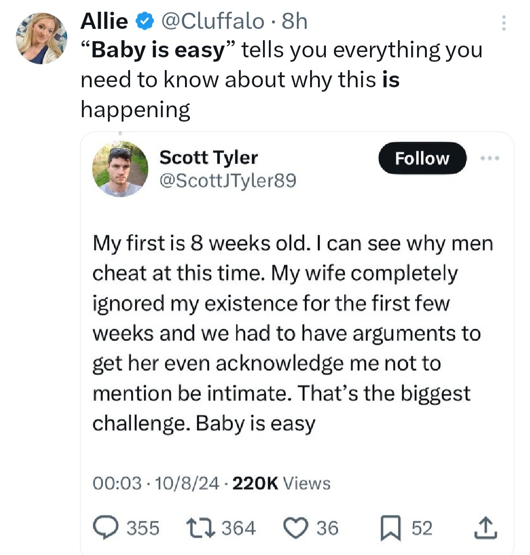Image resolution: width=530 pixels, height=555 pixels.
Task: Follow Scott Tyler
Action: click(422, 158)
